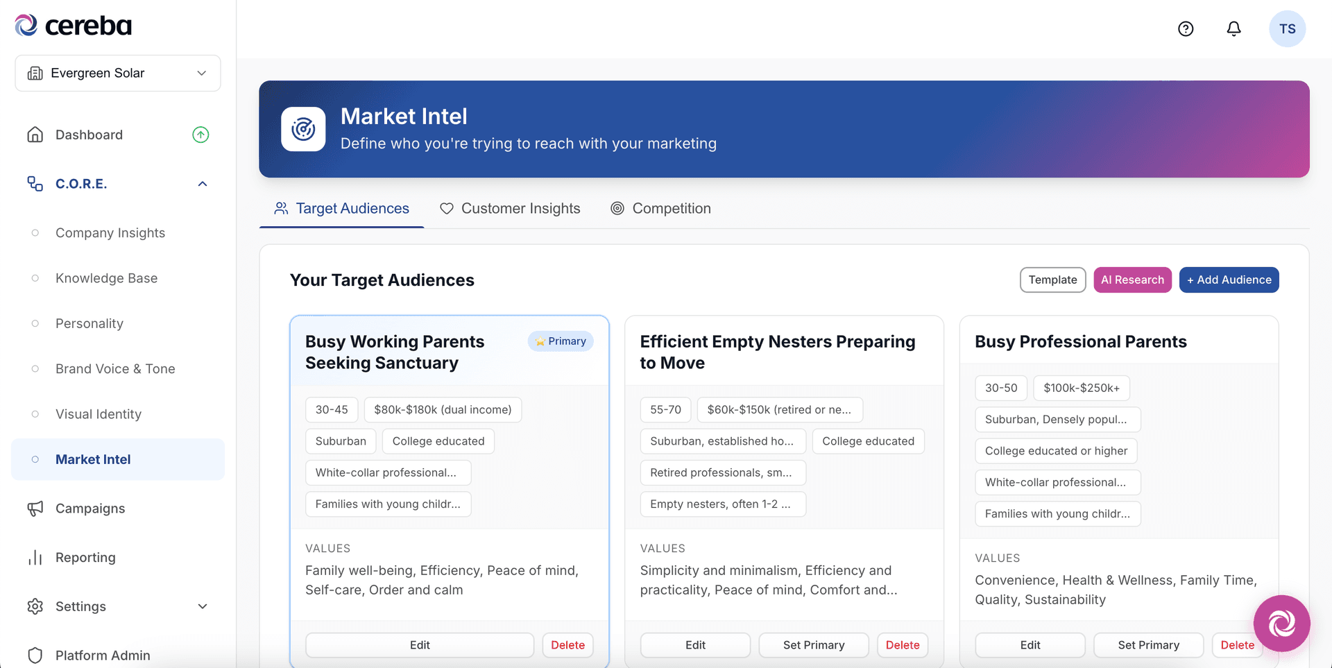Expand the Settings section chevron
This screenshot has height=668, width=1332.
tap(202, 606)
